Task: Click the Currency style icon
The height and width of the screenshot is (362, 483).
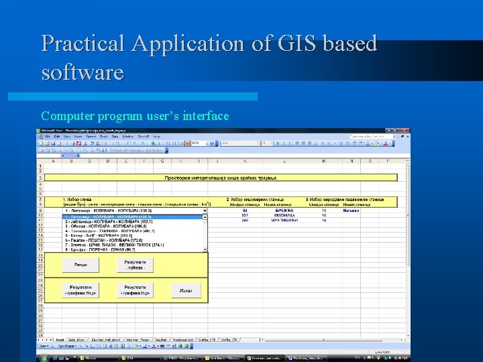Action: click(x=323, y=143)
